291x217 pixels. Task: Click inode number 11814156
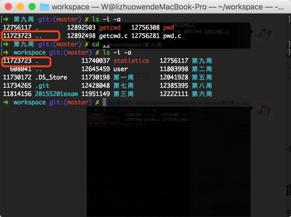click(x=17, y=94)
